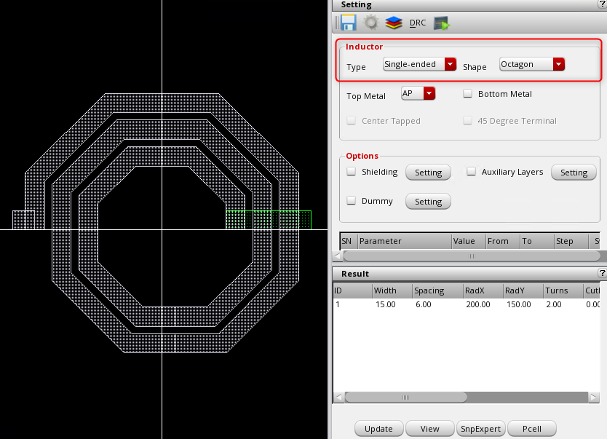Expand the Shape Octagon dropdown
The image size is (607, 439).
(x=532, y=64)
